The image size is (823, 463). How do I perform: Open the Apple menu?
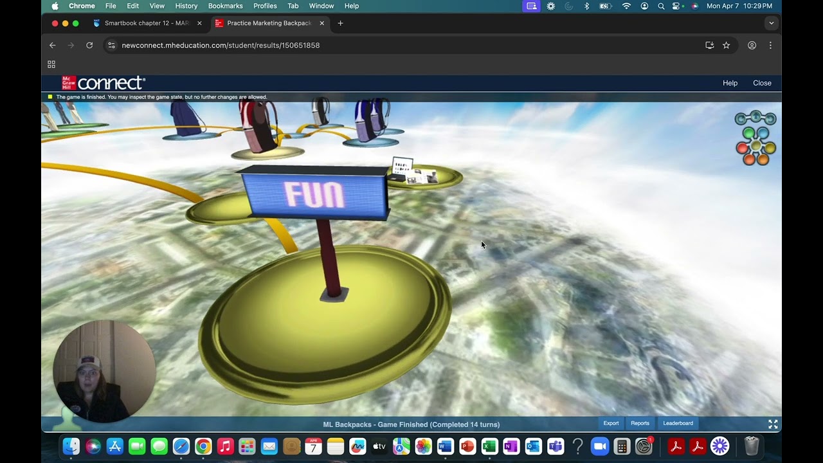pos(55,6)
